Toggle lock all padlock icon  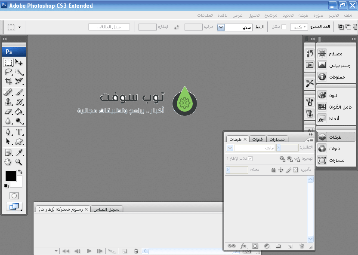[x=273, y=170]
